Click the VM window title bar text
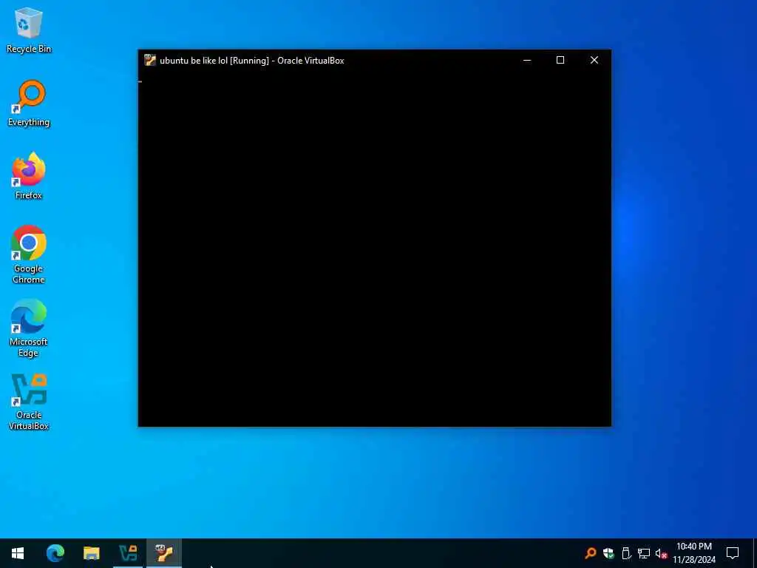The image size is (757, 568). click(252, 61)
